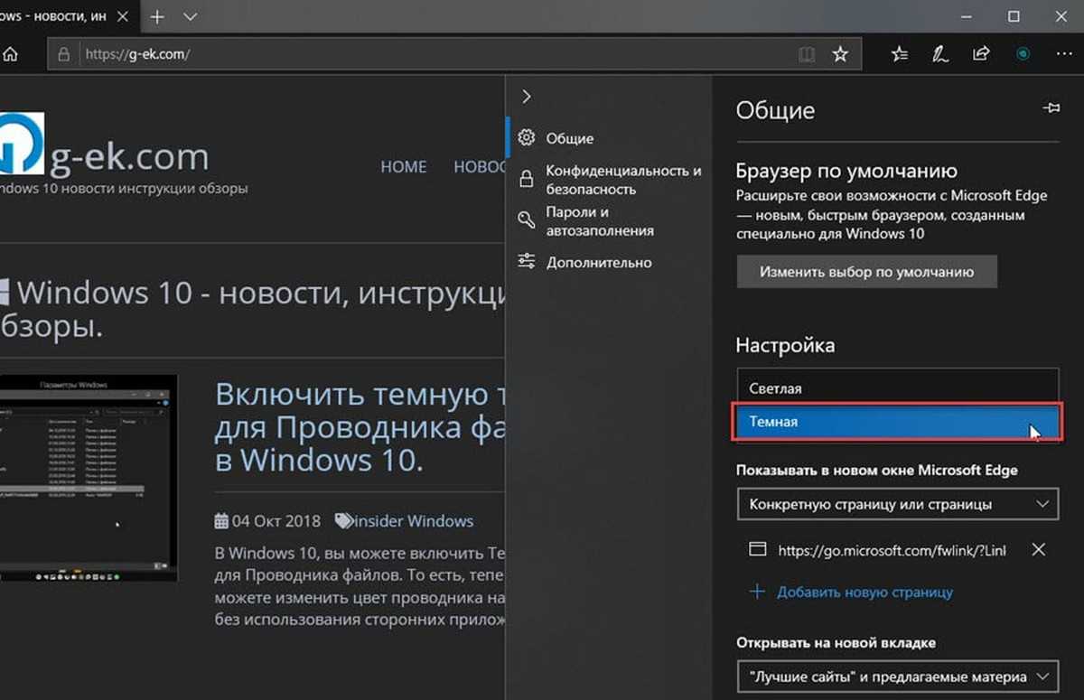
Task: Remove the go.microsoft.com start page
Action: (x=1039, y=550)
